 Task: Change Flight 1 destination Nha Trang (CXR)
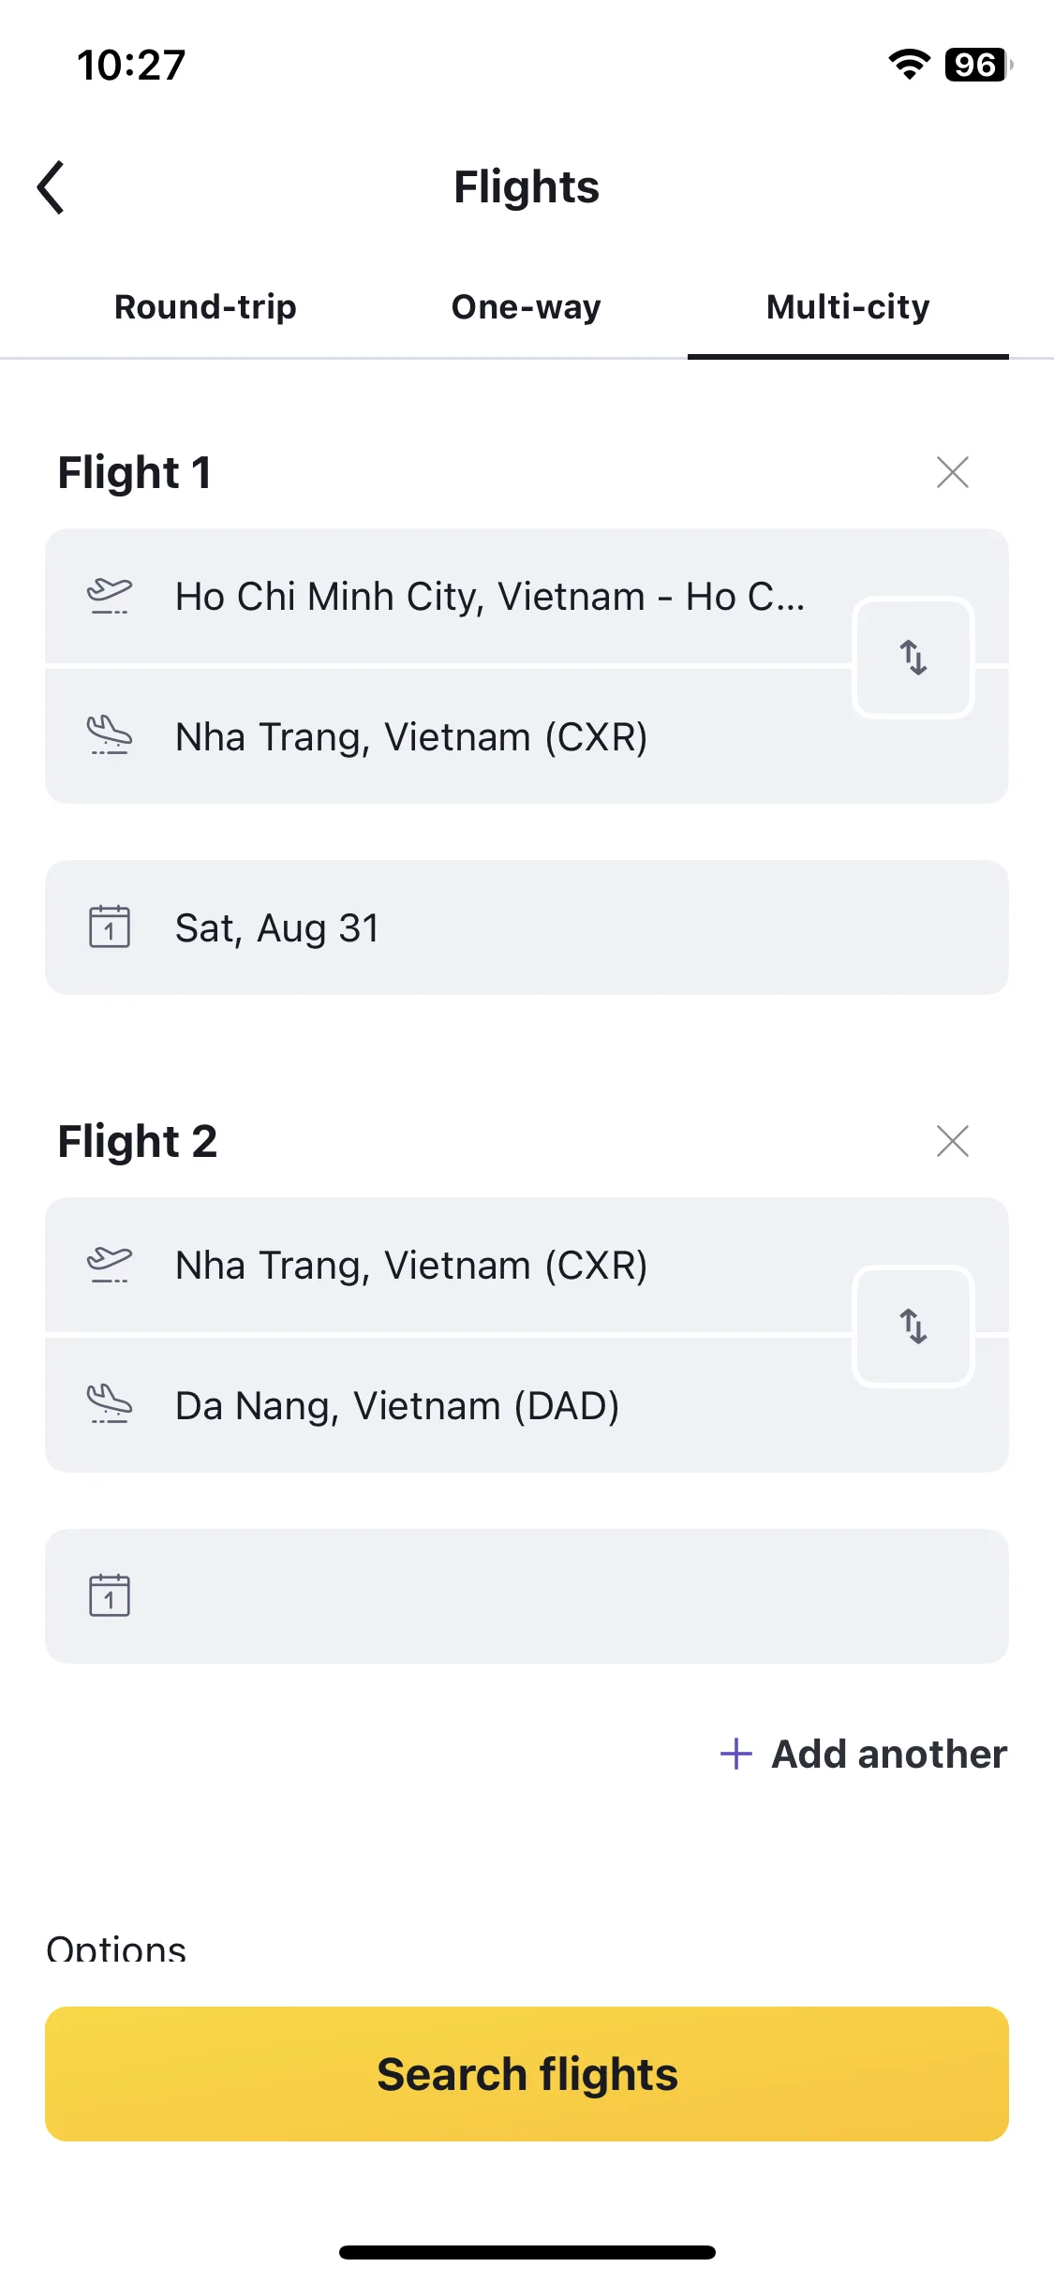pyautogui.click(x=450, y=736)
